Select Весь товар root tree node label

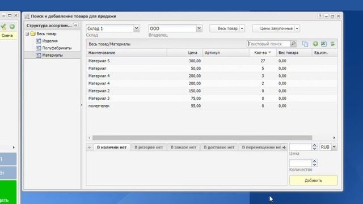pyautogui.click(x=47, y=34)
